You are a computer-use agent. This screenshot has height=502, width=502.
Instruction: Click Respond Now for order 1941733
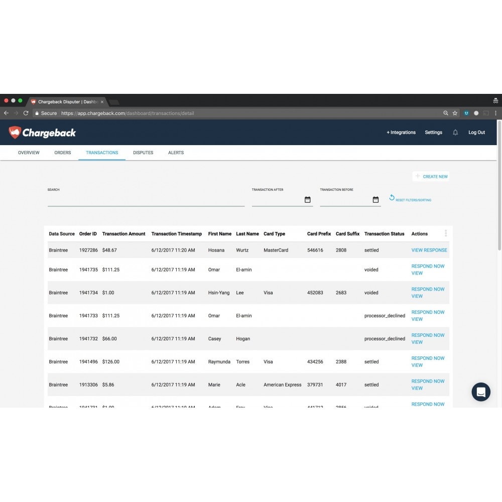(427, 312)
